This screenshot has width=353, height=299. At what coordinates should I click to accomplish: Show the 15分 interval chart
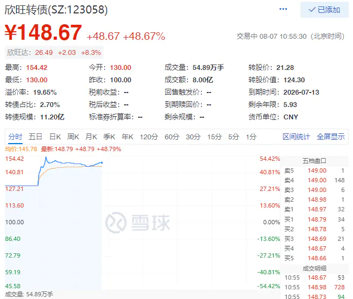click(x=214, y=137)
